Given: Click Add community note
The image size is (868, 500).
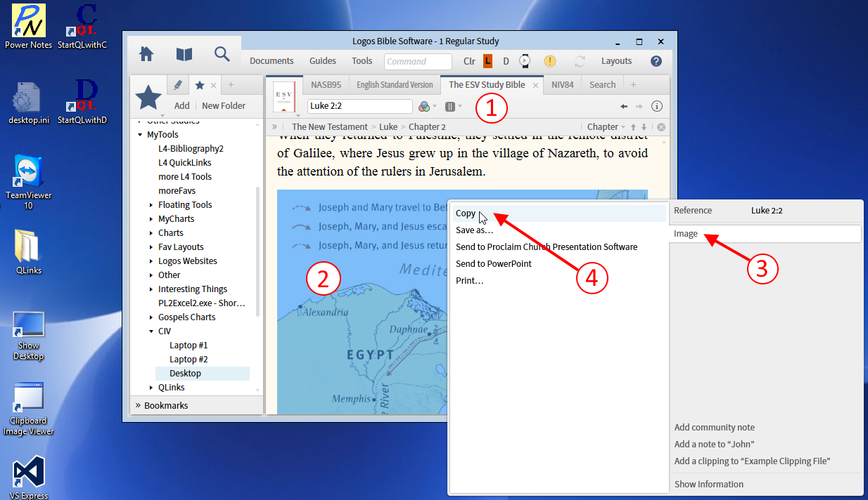Looking at the screenshot, I should point(715,428).
